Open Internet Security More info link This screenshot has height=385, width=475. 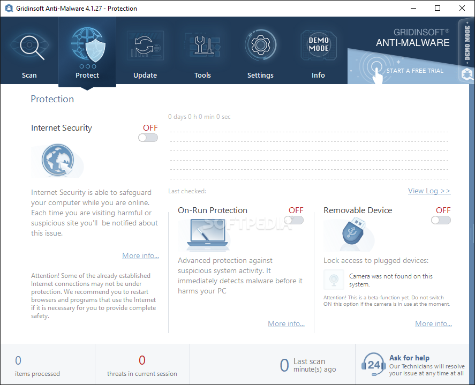pyautogui.click(x=140, y=255)
